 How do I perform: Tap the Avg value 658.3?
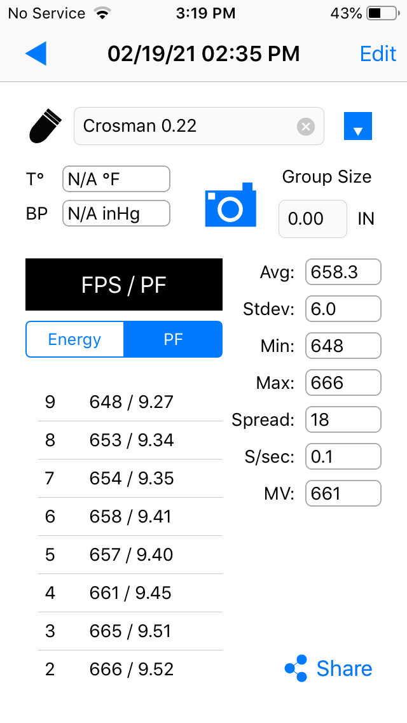click(x=343, y=272)
